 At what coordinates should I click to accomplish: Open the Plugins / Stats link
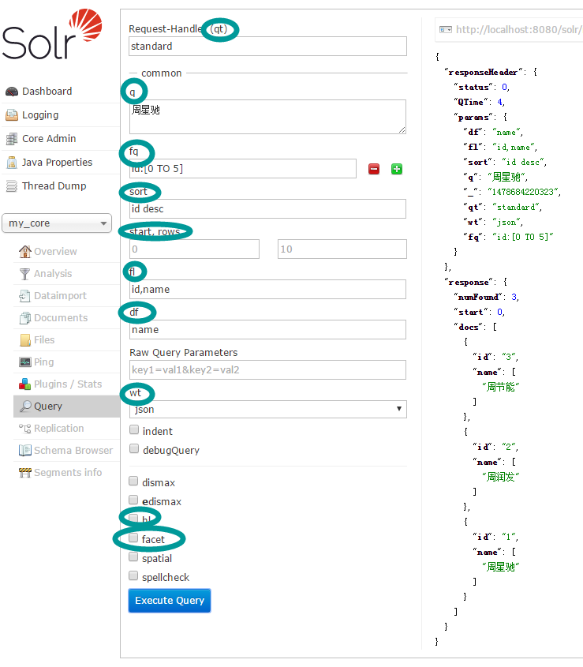pyautogui.click(x=68, y=384)
